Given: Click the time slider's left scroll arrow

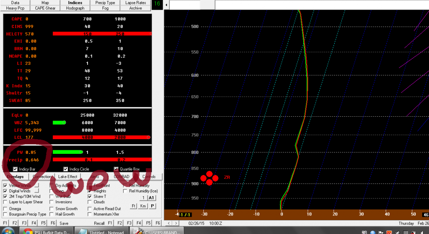Looking at the screenshot, I should point(167,5).
